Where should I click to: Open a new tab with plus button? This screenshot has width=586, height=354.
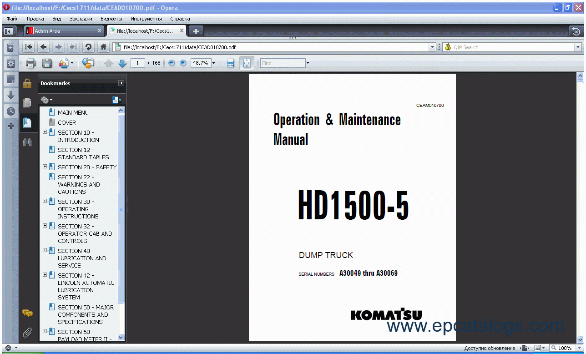click(x=196, y=31)
